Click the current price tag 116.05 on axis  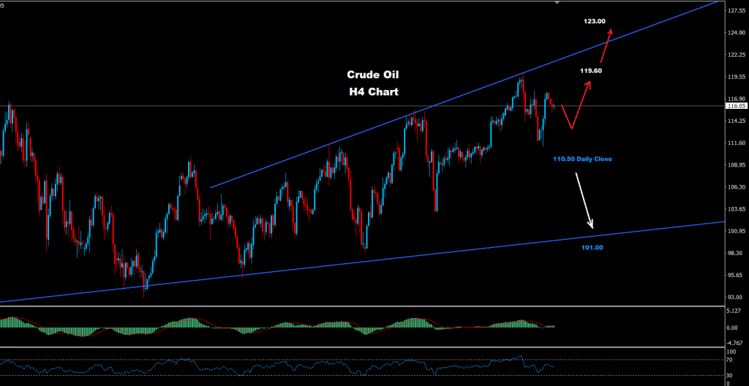coord(736,106)
